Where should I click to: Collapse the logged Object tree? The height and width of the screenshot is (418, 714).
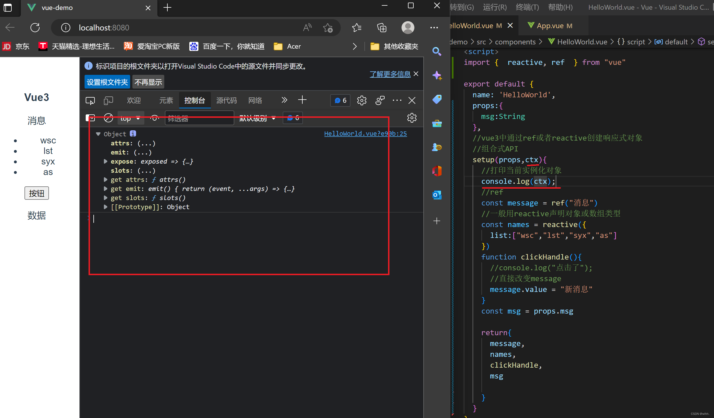click(98, 134)
